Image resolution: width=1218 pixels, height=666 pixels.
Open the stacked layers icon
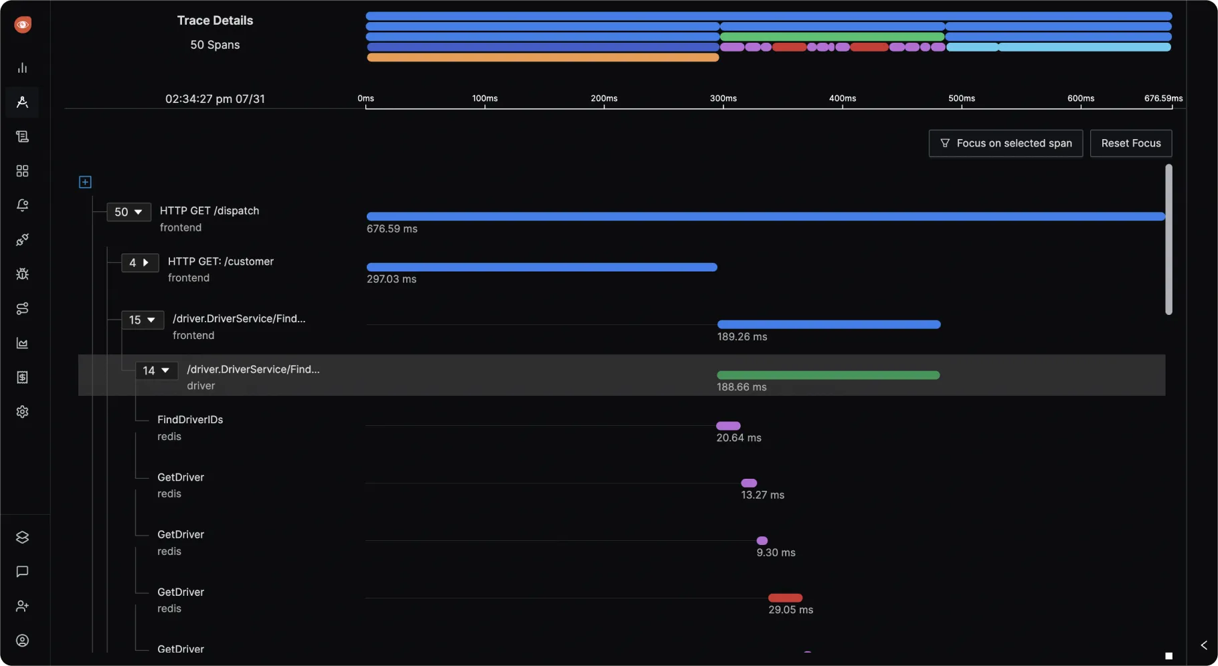(22, 537)
